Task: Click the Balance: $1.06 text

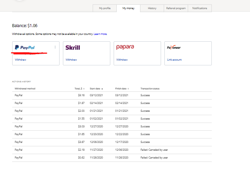Action: tap(25, 26)
